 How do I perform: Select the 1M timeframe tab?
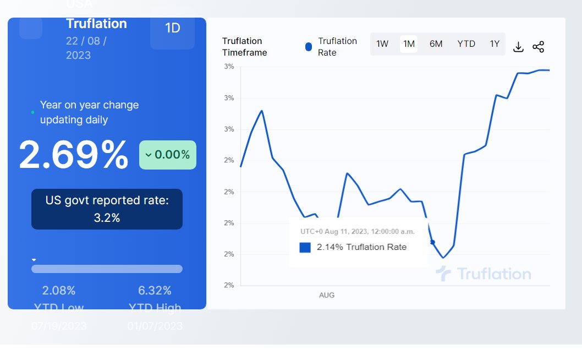pyautogui.click(x=409, y=44)
